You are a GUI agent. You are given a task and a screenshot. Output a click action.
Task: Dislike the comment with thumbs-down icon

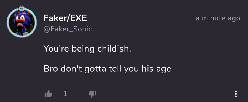[x=92, y=94]
